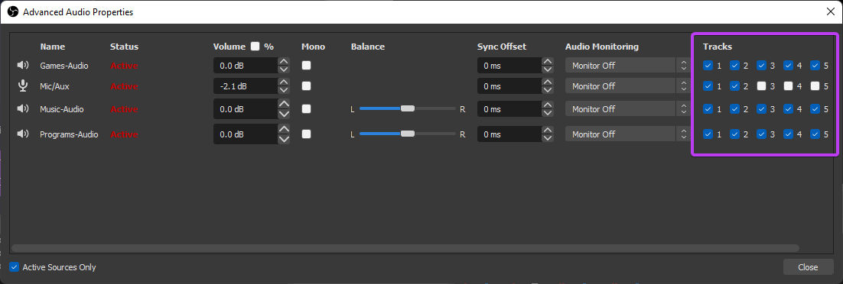Decrease Programs-Audio volume with down arrow
843x284 pixels.
tap(284, 139)
